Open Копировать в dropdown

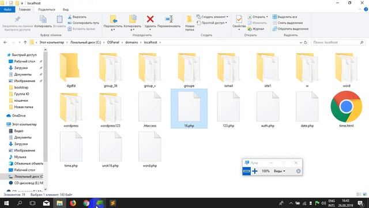point(133,23)
